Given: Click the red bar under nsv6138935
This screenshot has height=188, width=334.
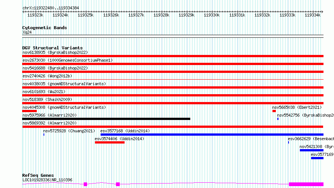Looking at the screenshot, I should tap(173, 56).
